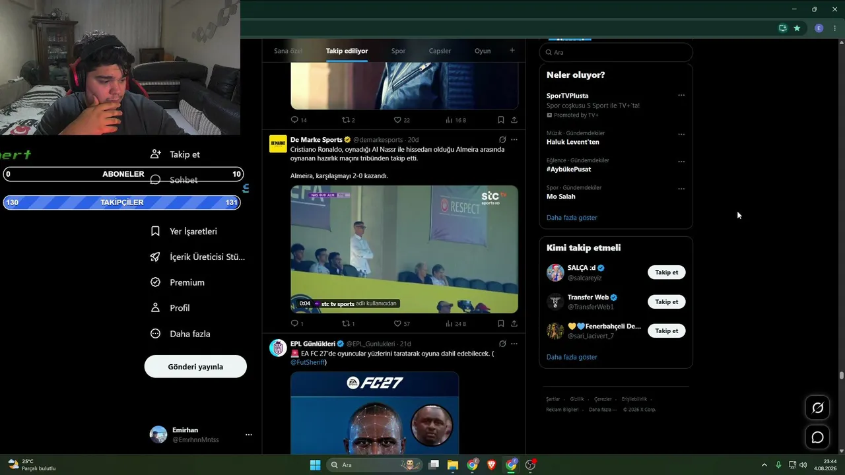Open Grok explanation for De Marke Sports post
The width and height of the screenshot is (845, 475).
[502, 140]
